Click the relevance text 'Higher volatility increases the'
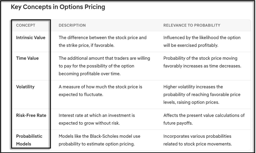This screenshot has width=256, height=153. click(193, 87)
